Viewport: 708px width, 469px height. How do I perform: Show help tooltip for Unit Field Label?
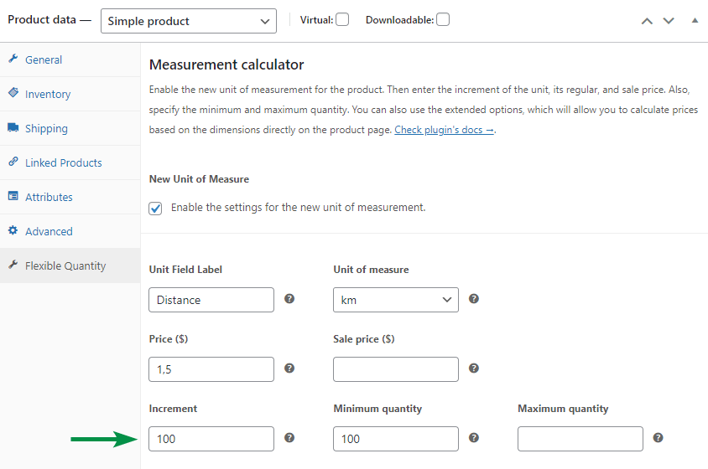coord(289,298)
